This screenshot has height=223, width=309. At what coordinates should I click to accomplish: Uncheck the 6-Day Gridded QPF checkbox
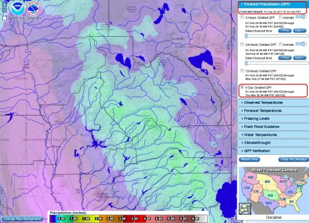tap(242, 87)
